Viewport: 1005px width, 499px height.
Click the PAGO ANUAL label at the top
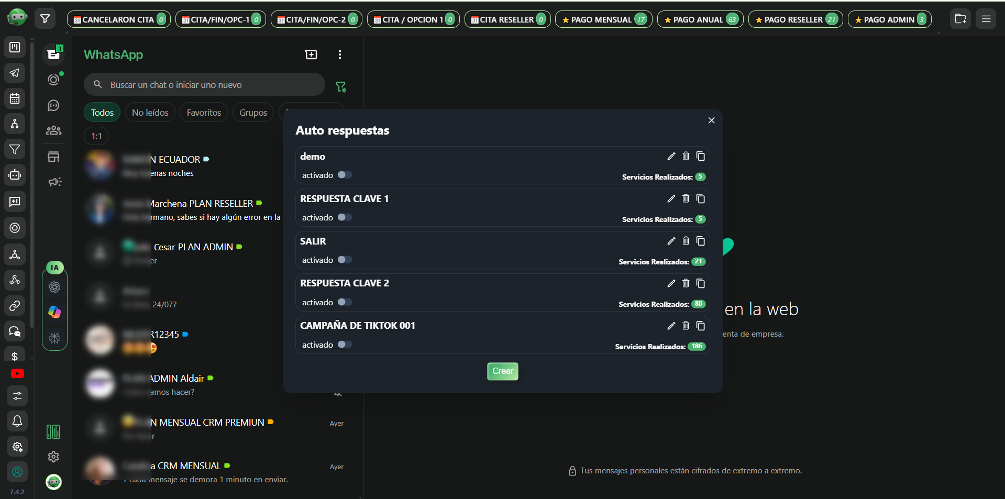click(x=700, y=19)
